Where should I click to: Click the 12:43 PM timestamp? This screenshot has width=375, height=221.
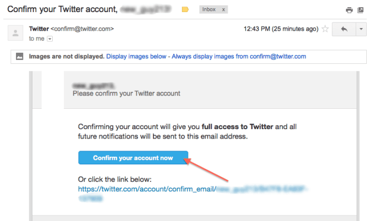(281, 29)
